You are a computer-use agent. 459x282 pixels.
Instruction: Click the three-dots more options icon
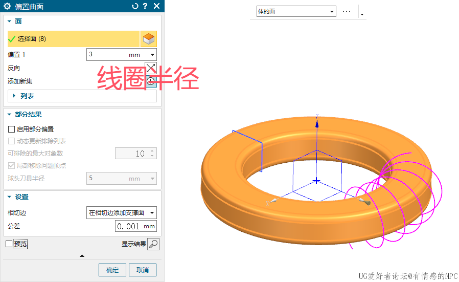coord(347,11)
